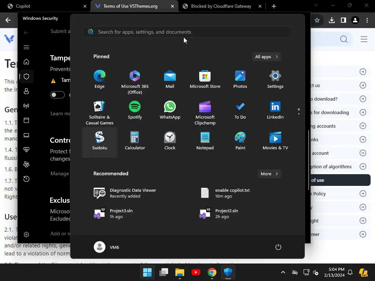The width and height of the screenshot is (375, 281).
Task: Click the Start menu search box
Action: point(187,32)
